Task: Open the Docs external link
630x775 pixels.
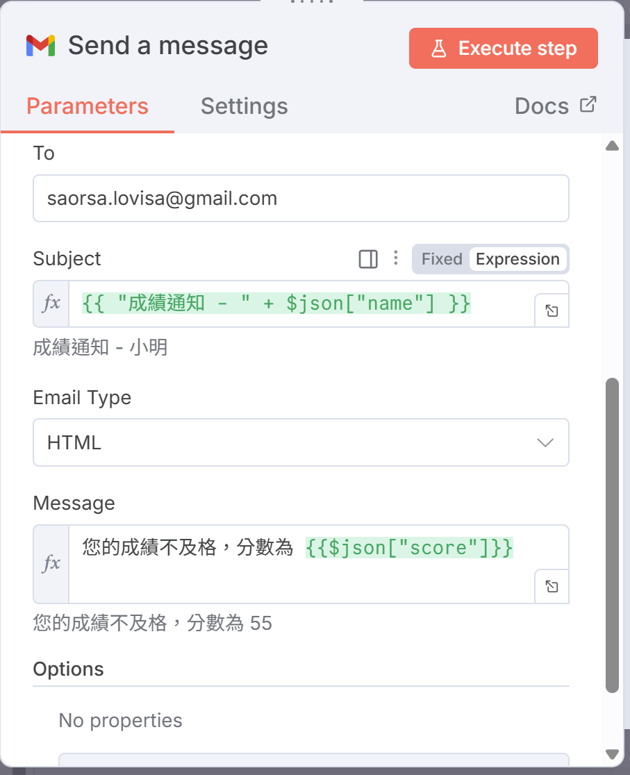Action: (x=555, y=106)
